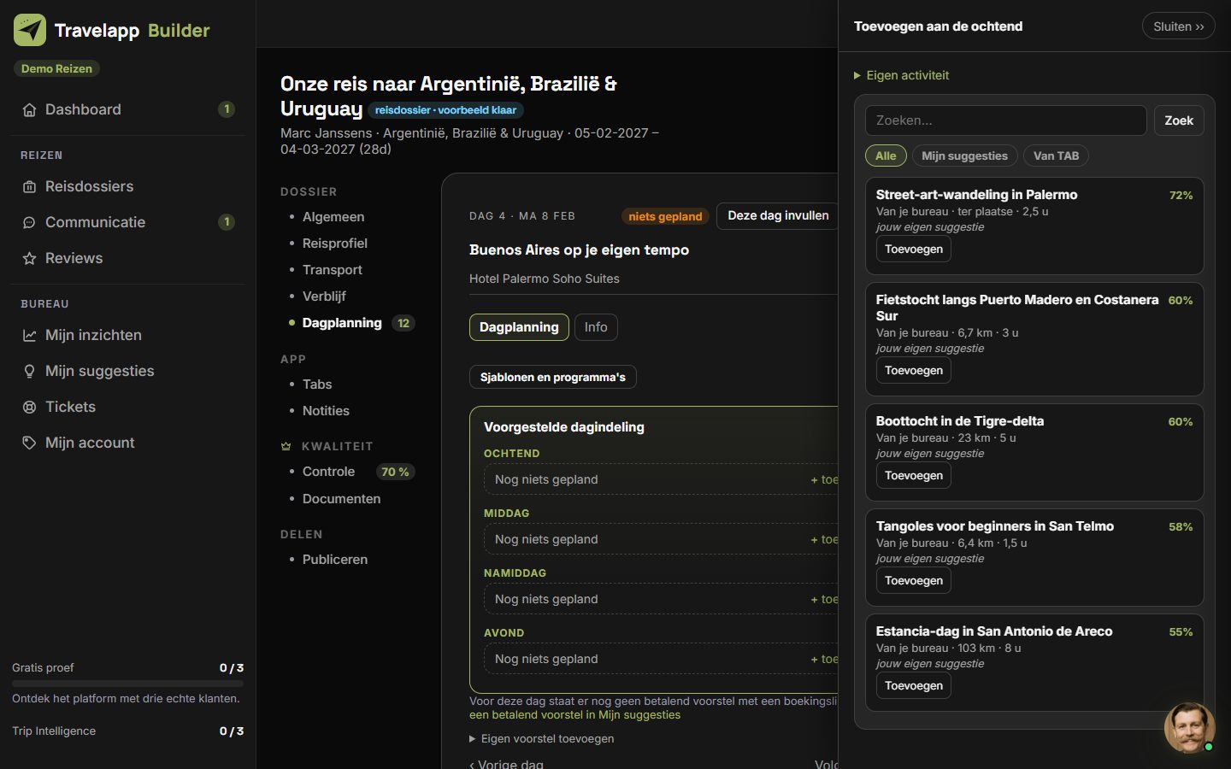Click the Dashboard house icon
1231x769 pixels.
tap(29, 109)
